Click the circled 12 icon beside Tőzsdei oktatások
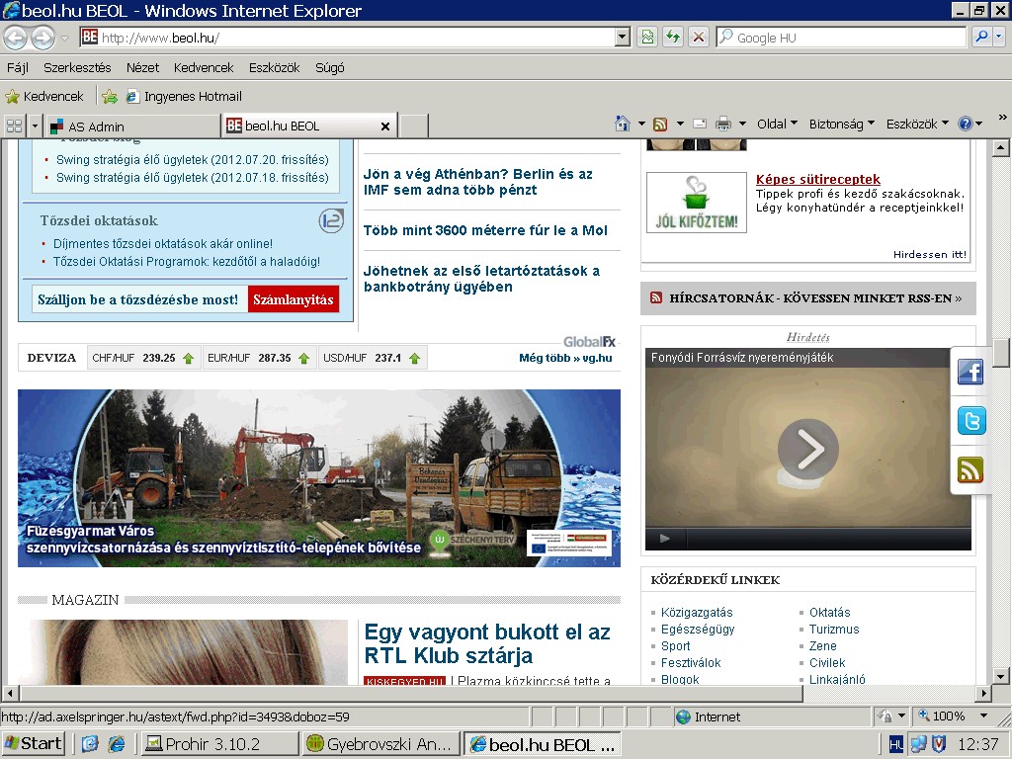Screen dimensions: 1012x759 tap(330, 221)
